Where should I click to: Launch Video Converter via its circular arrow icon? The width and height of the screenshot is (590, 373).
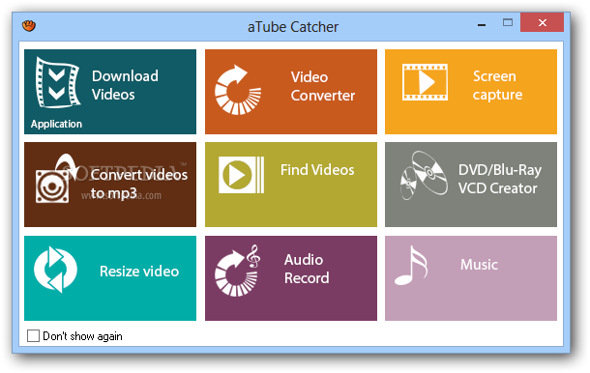(x=238, y=90)
